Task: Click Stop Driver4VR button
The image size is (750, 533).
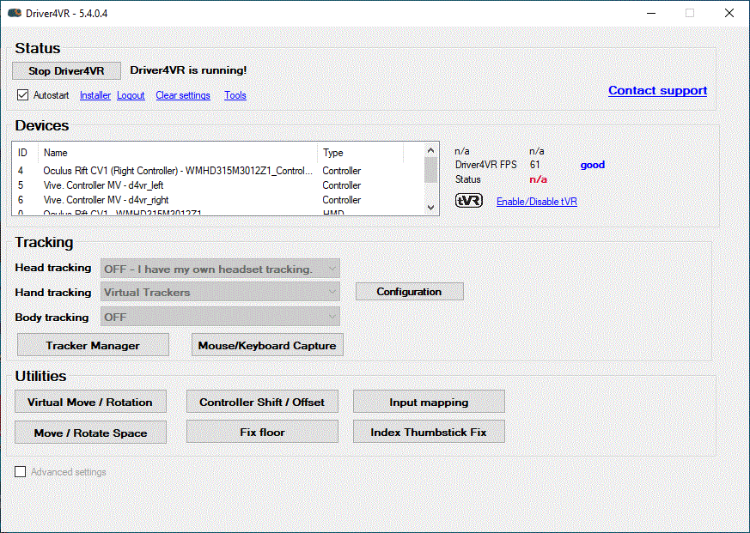Action: [66, 70]
